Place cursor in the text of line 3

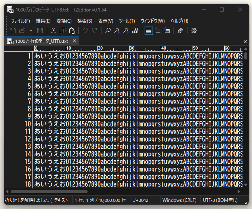138,71
